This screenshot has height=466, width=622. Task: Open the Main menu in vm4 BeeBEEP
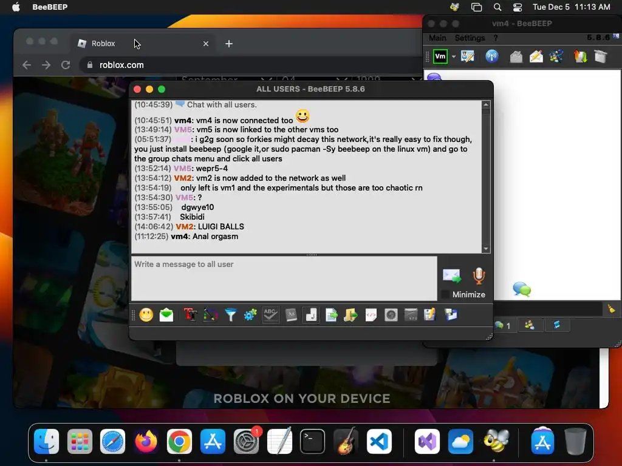pyautogui.click(x=437, y=38)
